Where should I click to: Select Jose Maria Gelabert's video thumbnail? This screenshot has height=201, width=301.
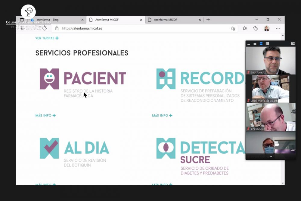(x=271, y=89)
